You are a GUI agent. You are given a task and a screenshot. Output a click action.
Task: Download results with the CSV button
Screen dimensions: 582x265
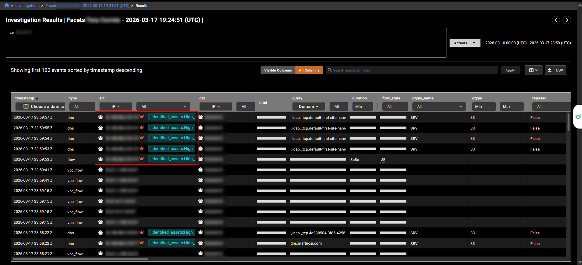click(555, 70)
